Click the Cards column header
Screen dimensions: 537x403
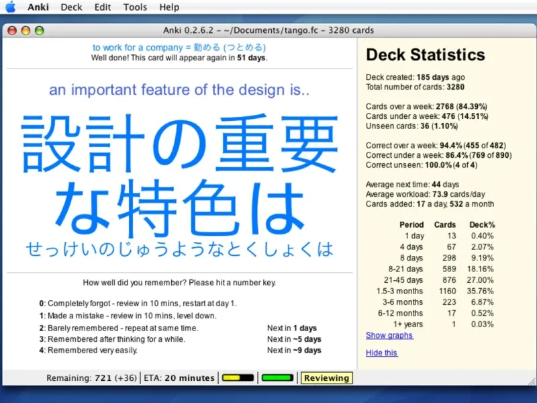[445, 225]
